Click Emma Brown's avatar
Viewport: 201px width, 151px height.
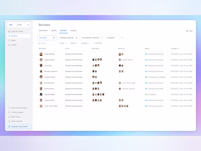pyautogui.click(x=41, y=89)
